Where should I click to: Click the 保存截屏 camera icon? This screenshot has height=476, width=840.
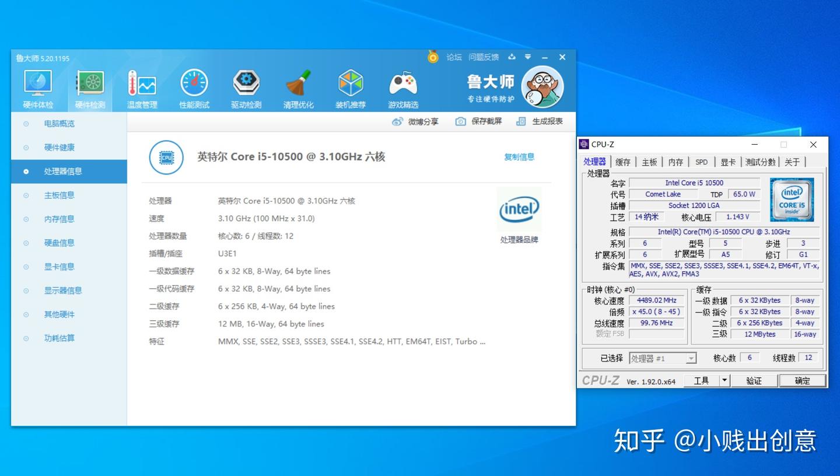click(x=461, y=121)
